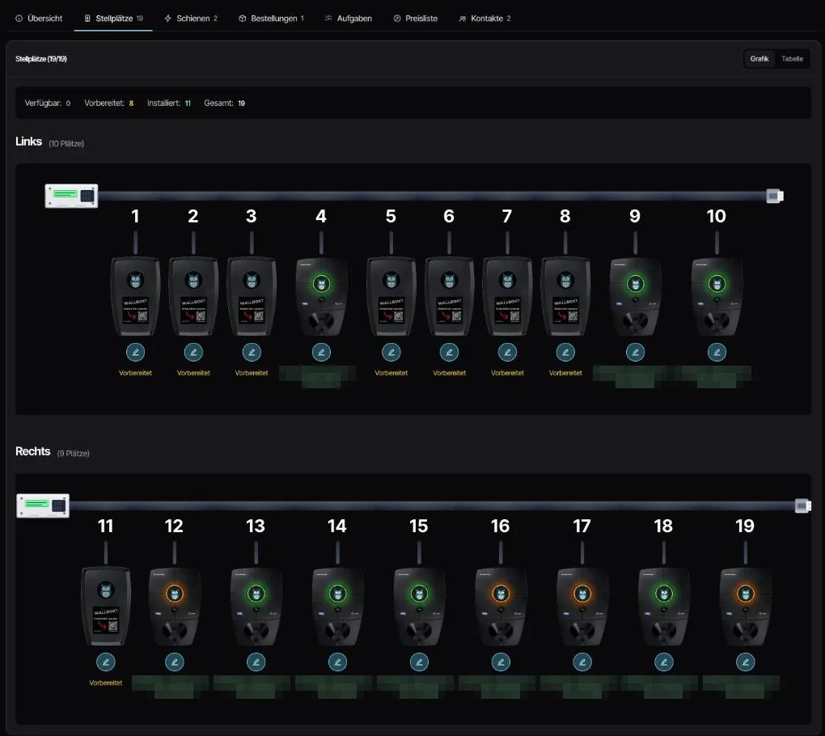The image size is (825, 736).
Task: Click edit pencil icon under Stellplatz 1
Action: (x=135, y=352)
